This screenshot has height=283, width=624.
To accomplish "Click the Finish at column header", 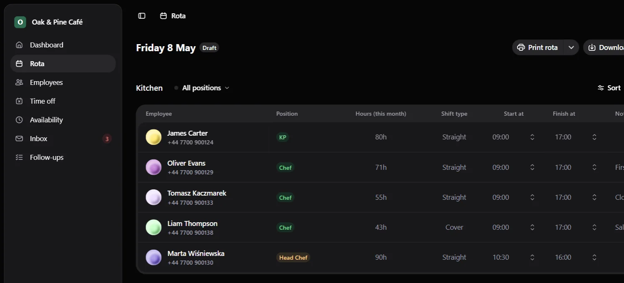I will [x=564, y=114].
